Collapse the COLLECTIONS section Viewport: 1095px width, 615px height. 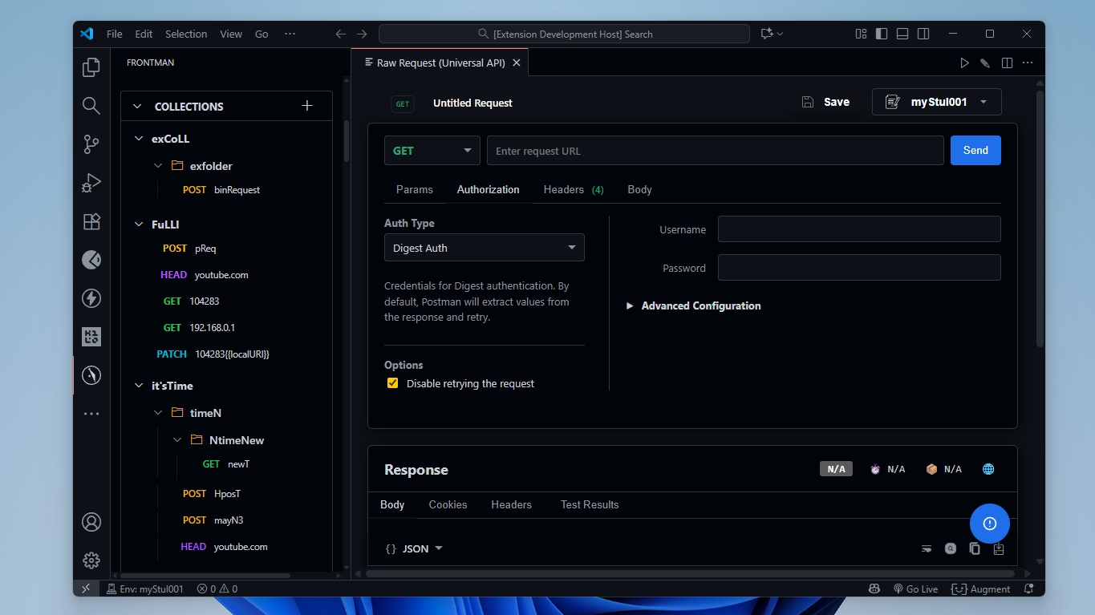136,106
